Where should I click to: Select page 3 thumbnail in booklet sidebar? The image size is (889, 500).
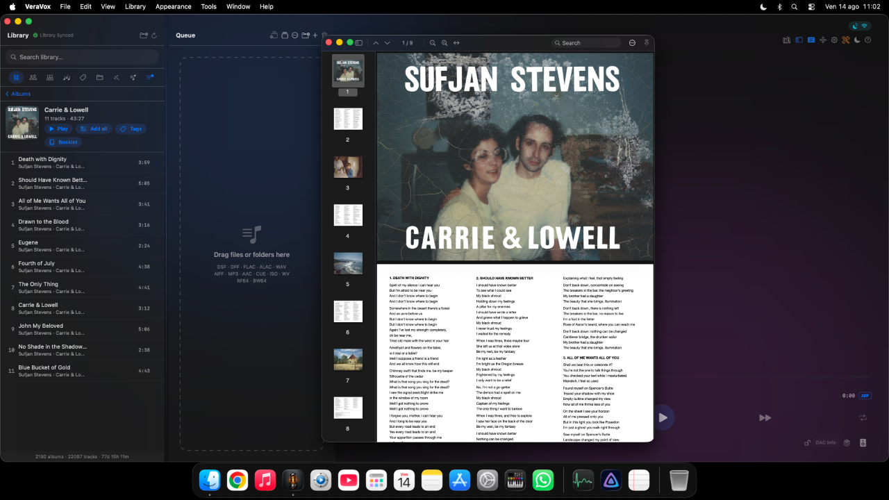point(348,167)
